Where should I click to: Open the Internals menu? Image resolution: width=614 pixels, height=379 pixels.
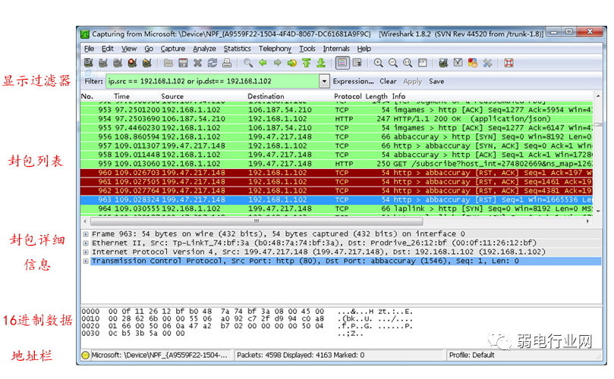pyautogui.click(x=336, y=49)
